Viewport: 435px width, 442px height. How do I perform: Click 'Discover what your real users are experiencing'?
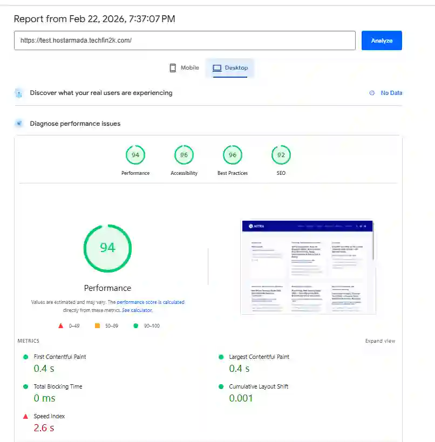pyautogui.click(x=101, y=93)
